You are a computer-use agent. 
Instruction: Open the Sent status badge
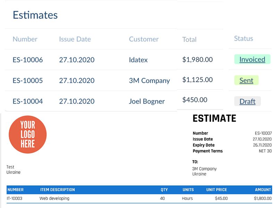[x=246, y=80]
